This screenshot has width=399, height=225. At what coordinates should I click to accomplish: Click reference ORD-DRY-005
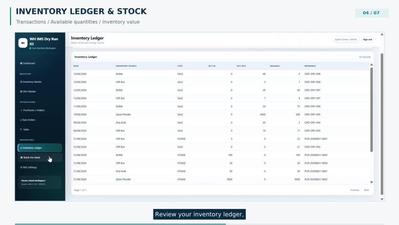point(312,114)
